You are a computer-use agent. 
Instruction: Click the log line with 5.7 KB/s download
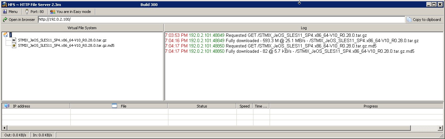coord(290,51)
